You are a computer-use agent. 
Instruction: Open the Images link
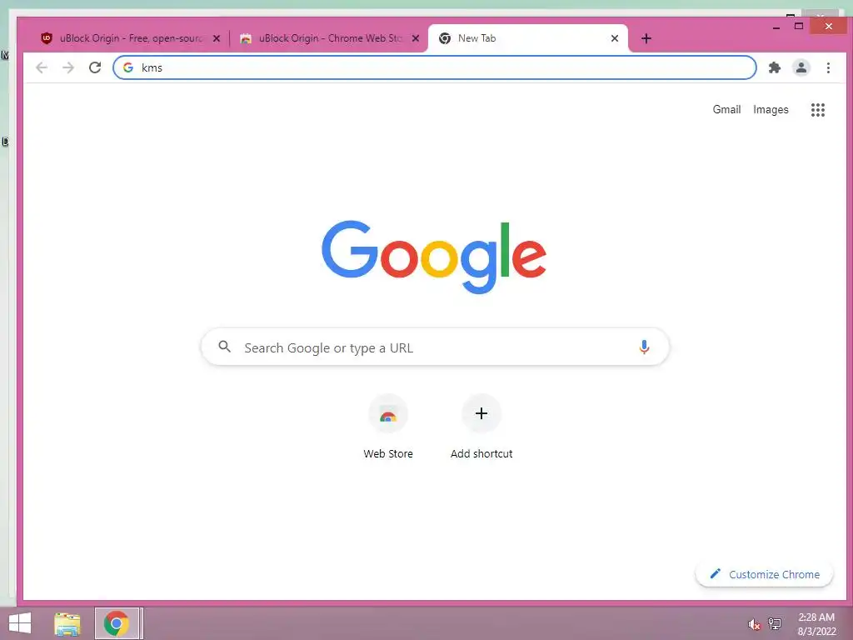771,109
